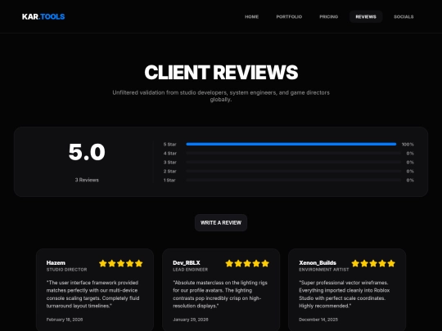Click first star icon in Hazem's review
The image size is (442, 331).
tap(103, 263)
